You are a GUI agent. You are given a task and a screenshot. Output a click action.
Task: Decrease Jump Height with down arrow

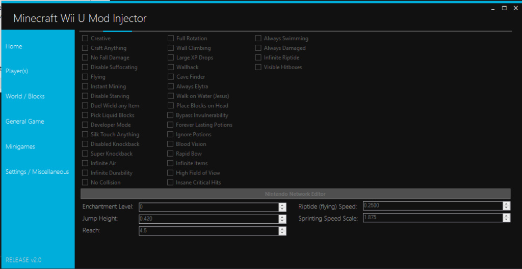coord(282,222)
